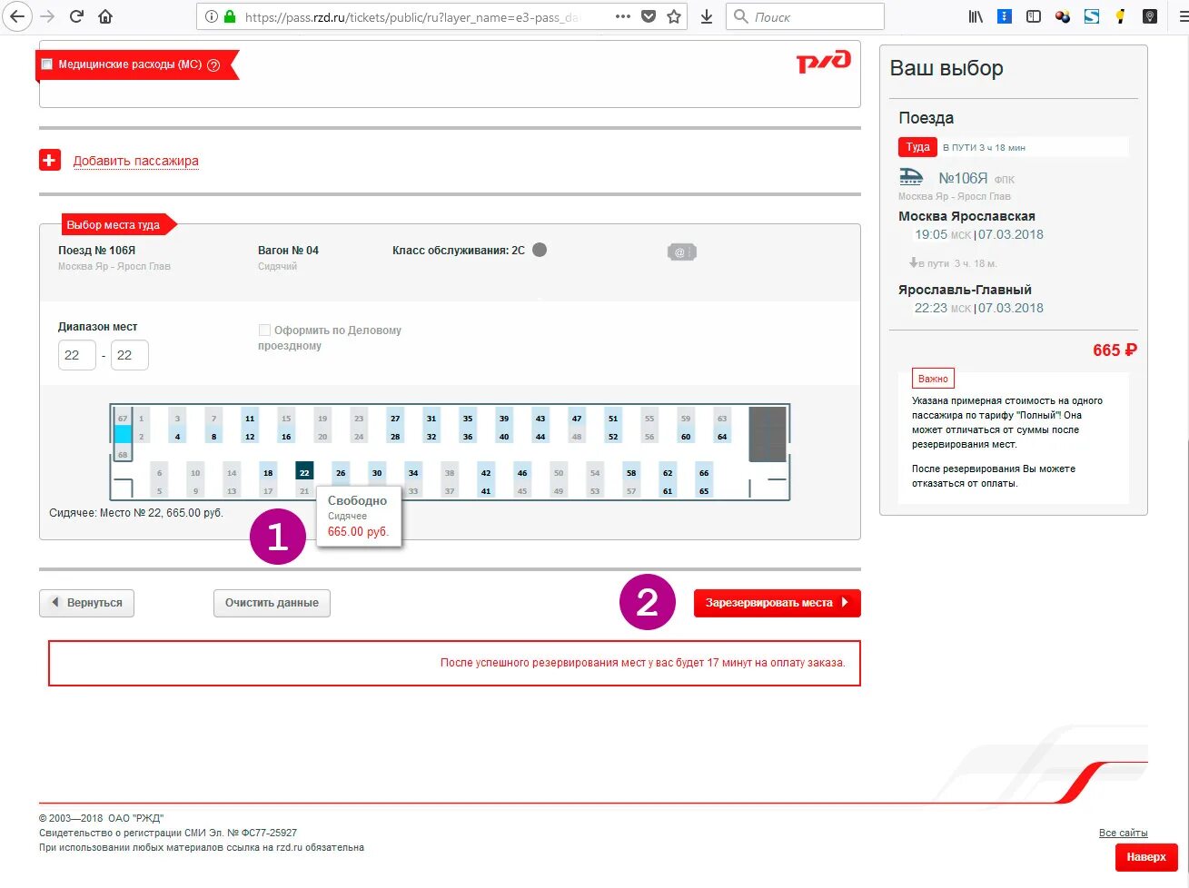
Task: Check Оформить по Деловому проездному
Action: [264, 330]
